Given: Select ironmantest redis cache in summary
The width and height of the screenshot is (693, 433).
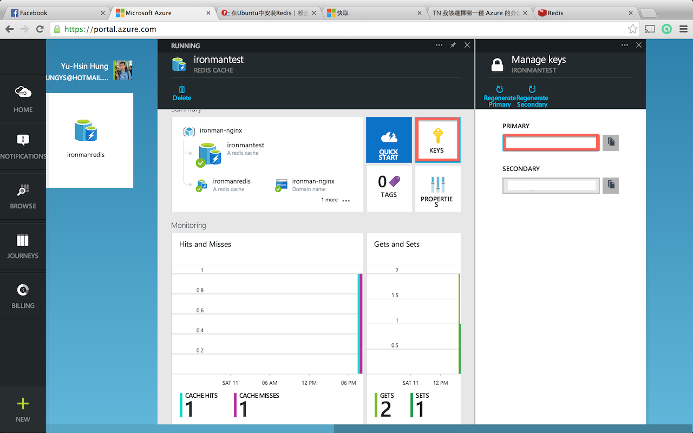Looking at the screenshot, I should pos(232,153).
